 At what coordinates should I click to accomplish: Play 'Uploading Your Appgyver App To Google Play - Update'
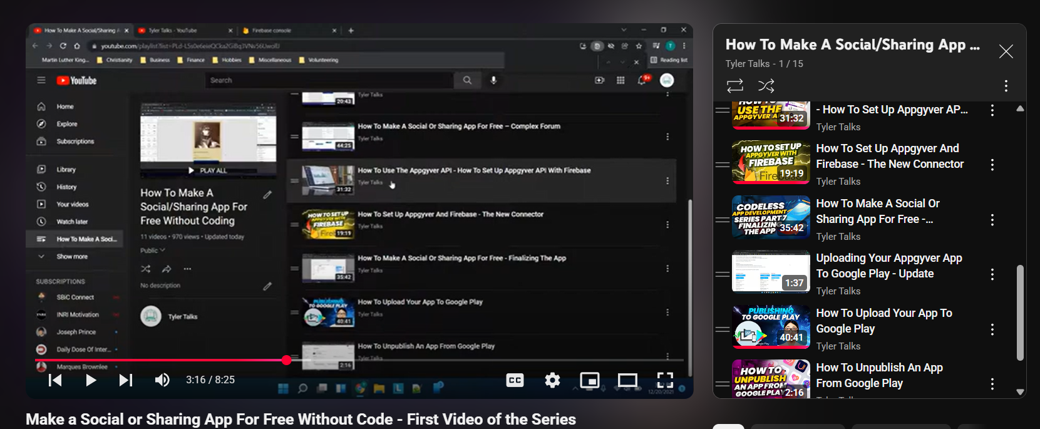[889, 266]
